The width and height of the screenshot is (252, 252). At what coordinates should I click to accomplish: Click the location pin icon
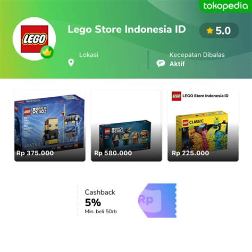pyautogui.click(x=71, y=63)
